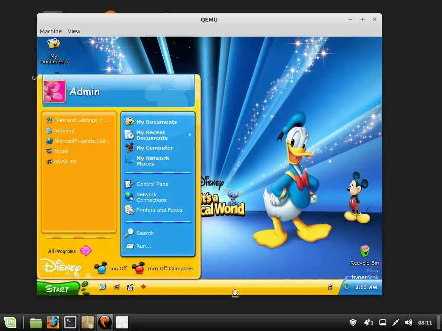
Task: Click the Mypal raccoon quick launch icon
Action: coord(117,287)
